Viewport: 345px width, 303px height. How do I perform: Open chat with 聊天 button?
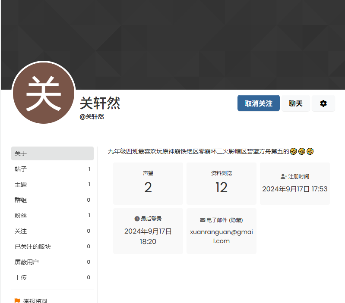click(296, 103)
